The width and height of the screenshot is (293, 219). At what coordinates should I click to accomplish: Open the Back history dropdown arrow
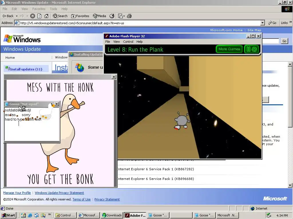[x=17, y=16]
